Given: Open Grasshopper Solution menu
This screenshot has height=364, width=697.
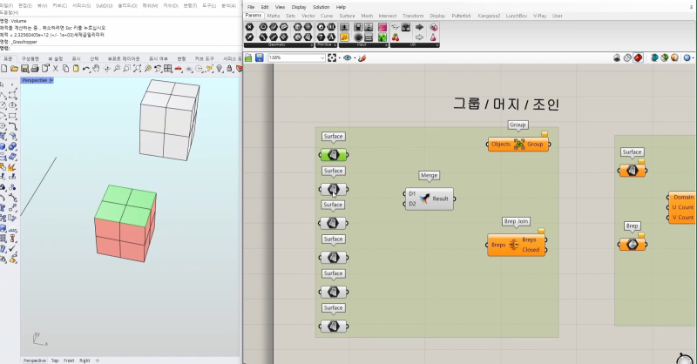Looking at the screenshot, I should pos(321,7).
